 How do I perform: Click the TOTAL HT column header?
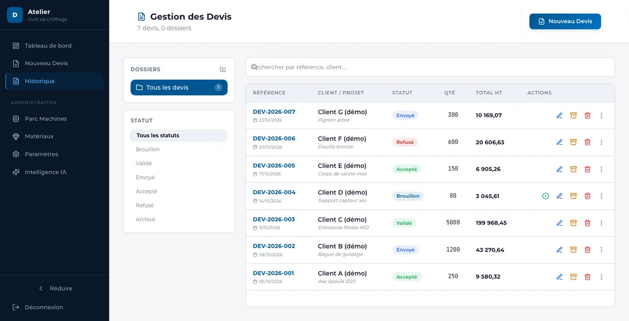tap(489, 93)
